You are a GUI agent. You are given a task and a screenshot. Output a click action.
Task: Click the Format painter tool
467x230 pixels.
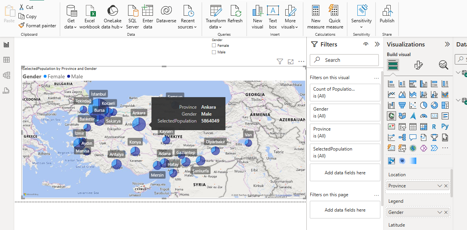pos(37,26)
